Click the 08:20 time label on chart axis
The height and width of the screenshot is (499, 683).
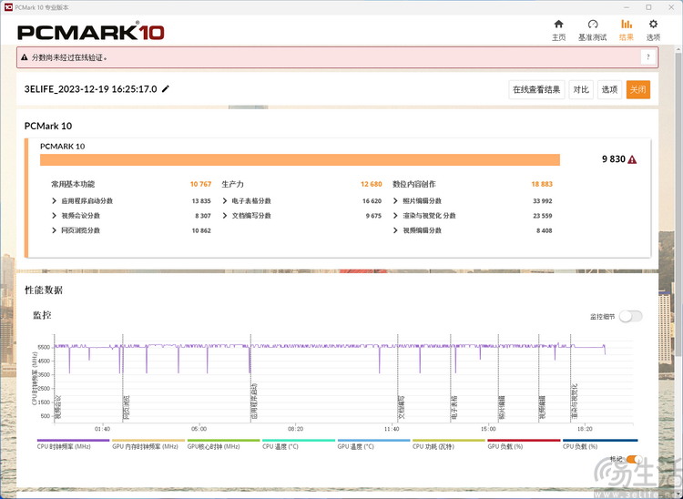click(295, 429)
